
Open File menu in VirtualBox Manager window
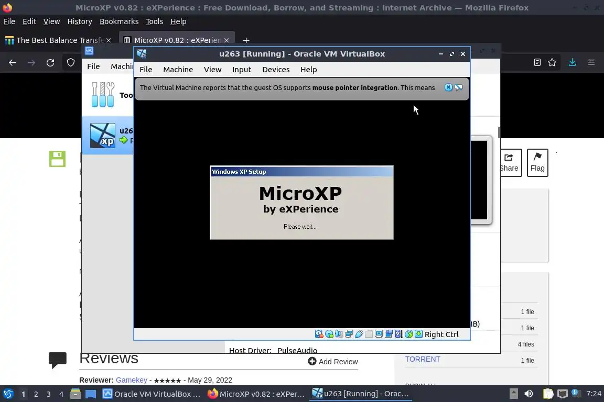point(93,66)
